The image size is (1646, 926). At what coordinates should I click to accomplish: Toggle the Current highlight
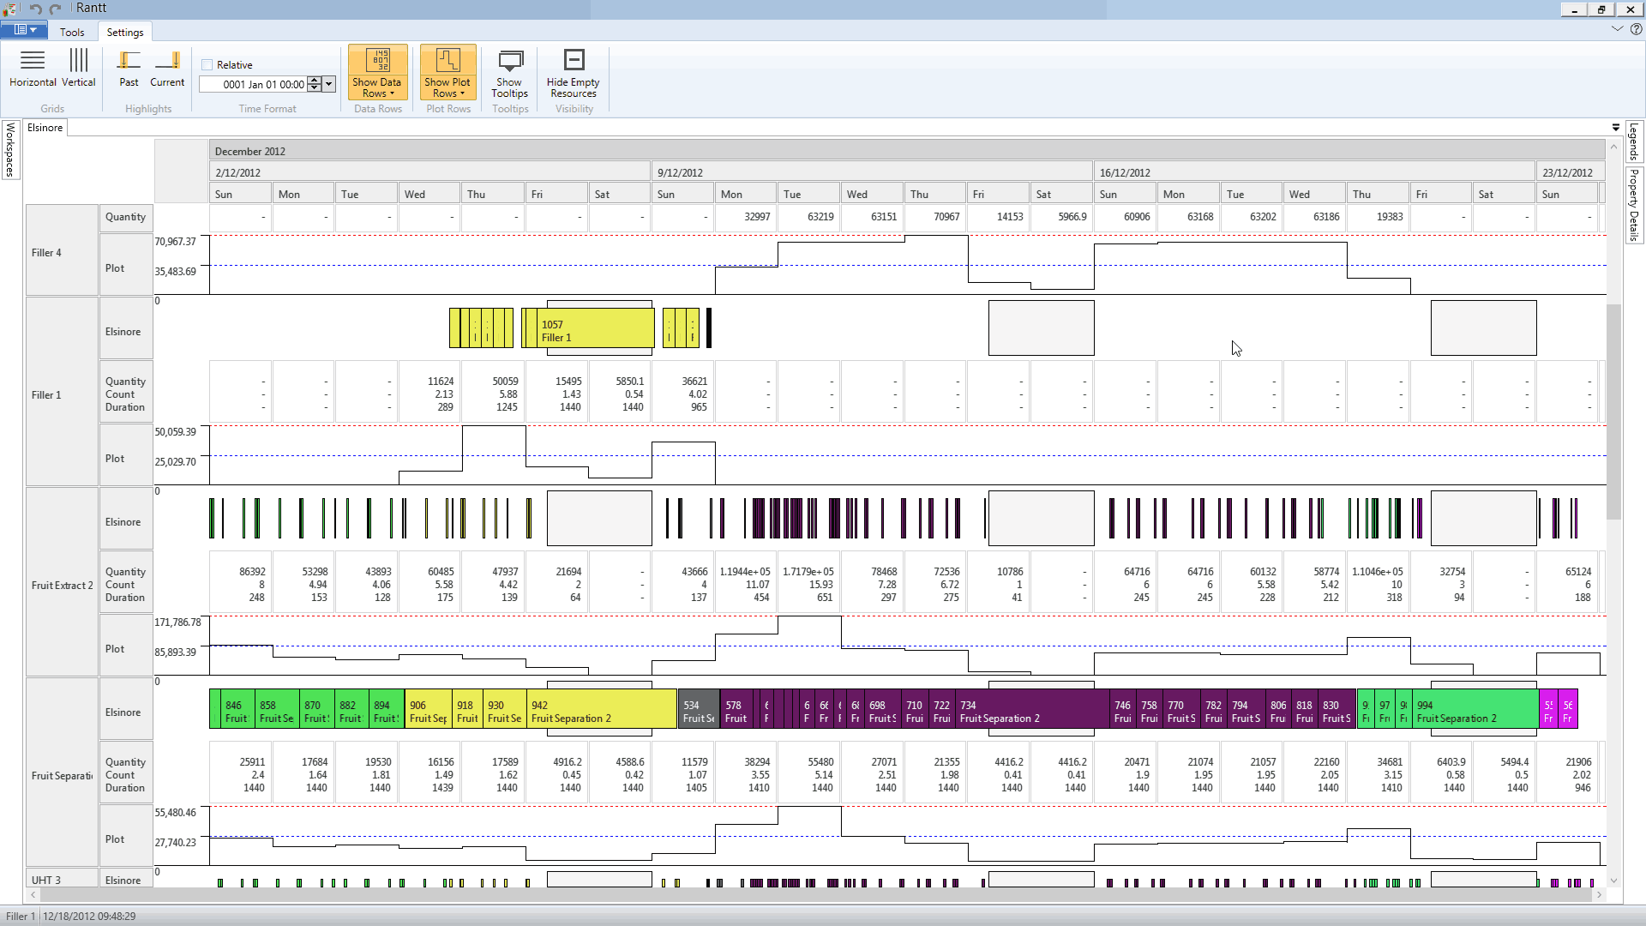coord(167,69)
